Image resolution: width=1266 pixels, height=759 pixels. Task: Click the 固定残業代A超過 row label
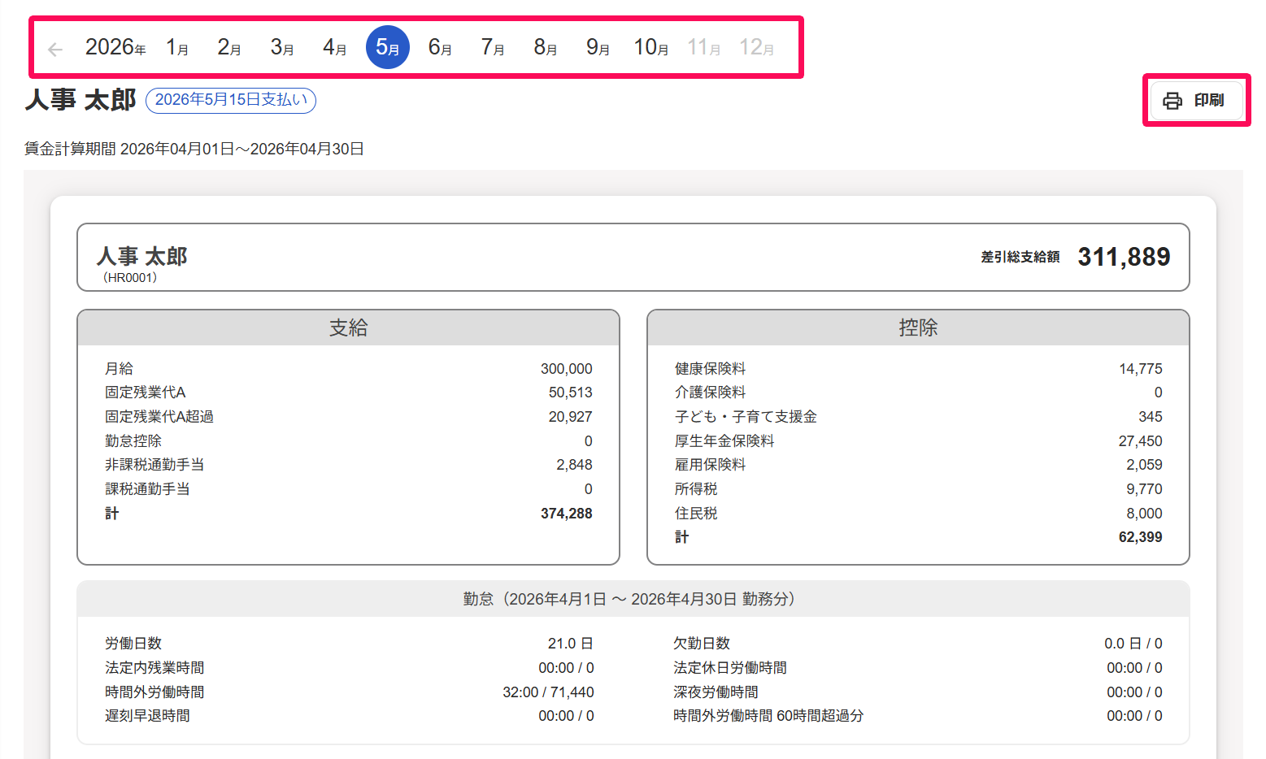coord(159,417)
